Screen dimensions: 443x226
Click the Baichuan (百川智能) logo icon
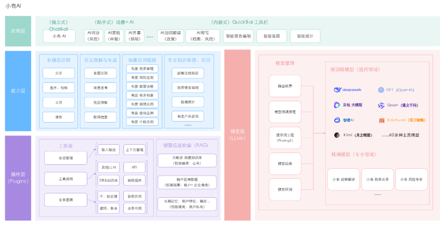[x=382, y=120]
